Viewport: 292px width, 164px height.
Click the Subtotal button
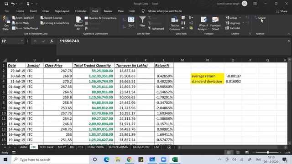click(x=233, y=28)
